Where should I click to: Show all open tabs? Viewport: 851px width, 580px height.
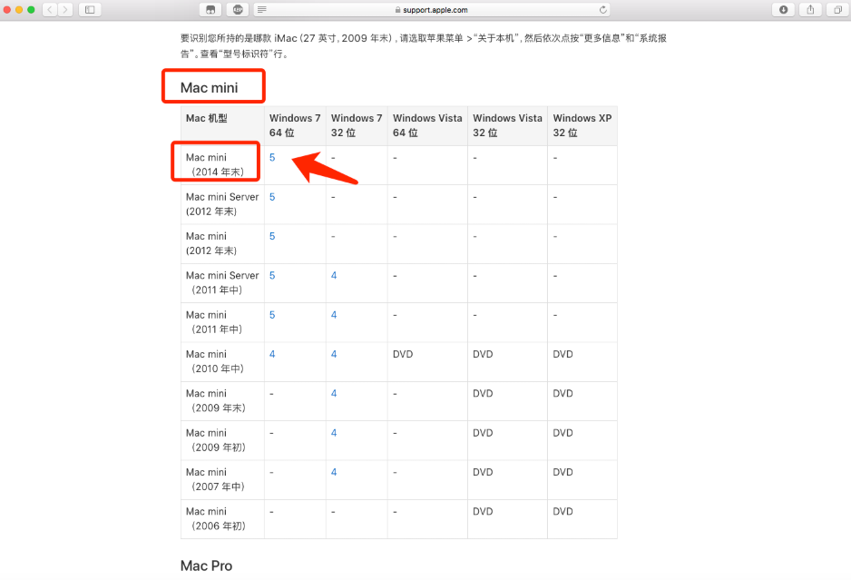[836, 9]
